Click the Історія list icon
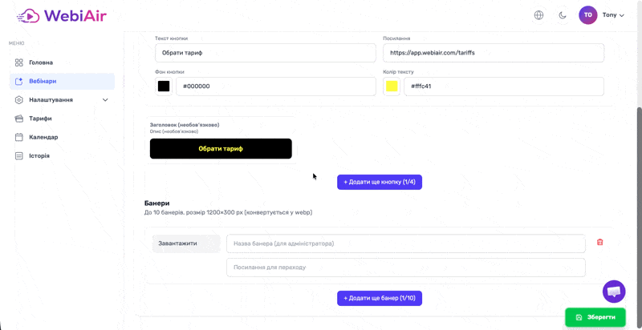 click(18, 156)
